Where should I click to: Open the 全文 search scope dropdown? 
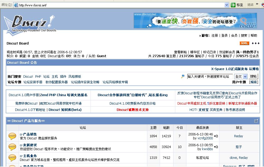(245, 77)
